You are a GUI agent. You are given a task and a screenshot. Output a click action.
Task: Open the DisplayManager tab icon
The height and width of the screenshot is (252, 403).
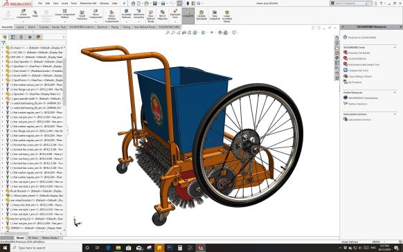(38, 37)
